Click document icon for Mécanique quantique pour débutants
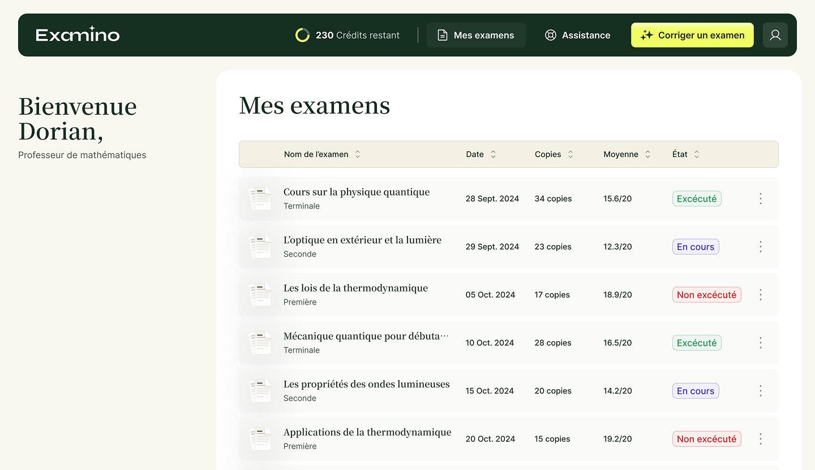Screen dimensions: 815x470 click(x=260, y=343)
